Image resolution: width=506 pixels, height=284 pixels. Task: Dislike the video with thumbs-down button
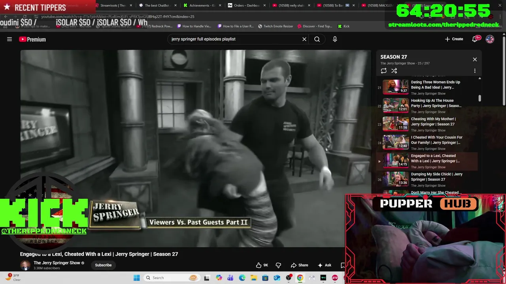[278, 265]
